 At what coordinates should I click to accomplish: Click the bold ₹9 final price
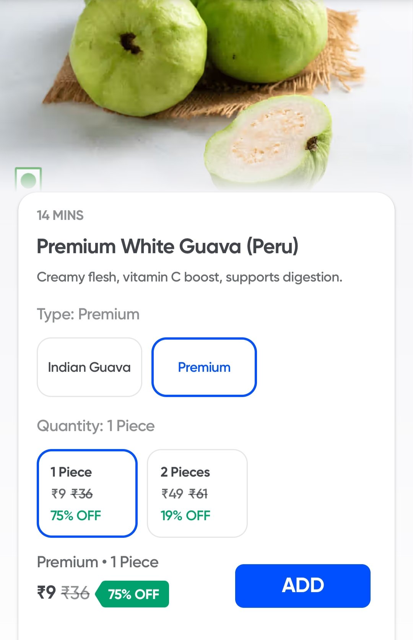click(x=46, y=593)
